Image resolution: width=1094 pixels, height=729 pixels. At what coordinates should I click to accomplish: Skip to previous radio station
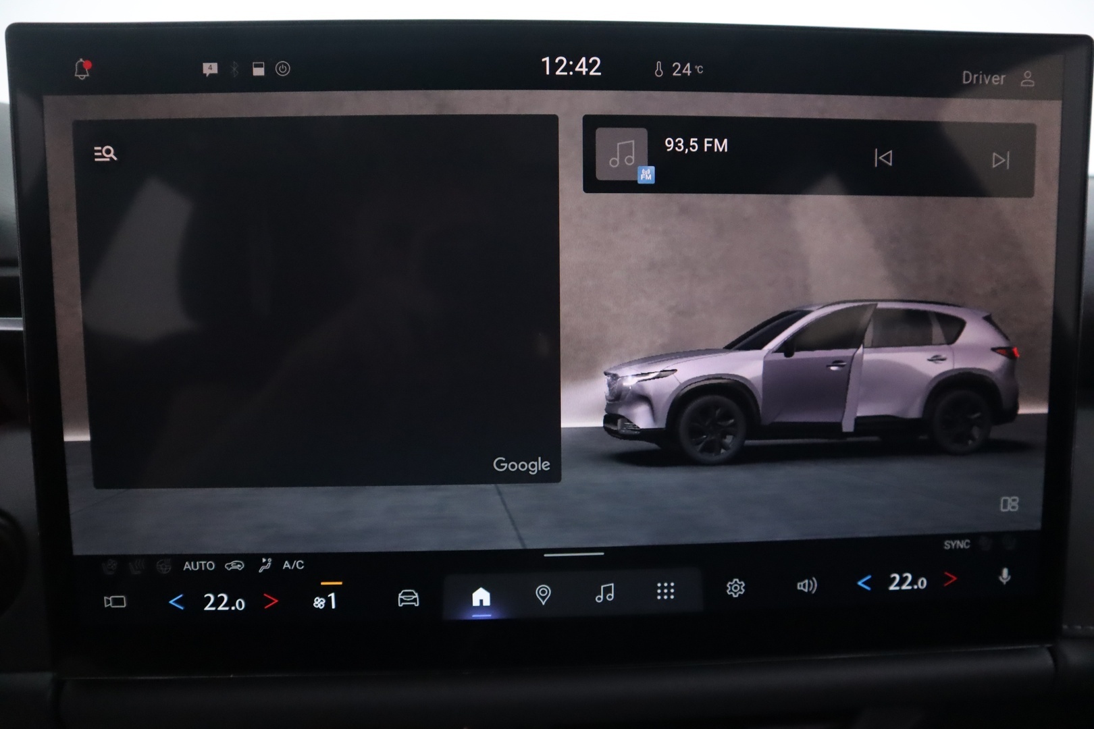coord(883,158)
